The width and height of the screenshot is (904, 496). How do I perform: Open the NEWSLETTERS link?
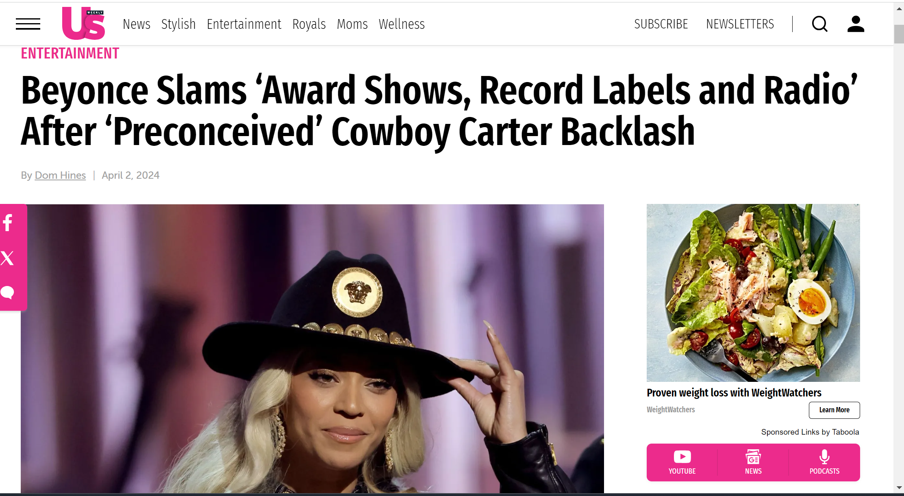(x=740, y=24)
